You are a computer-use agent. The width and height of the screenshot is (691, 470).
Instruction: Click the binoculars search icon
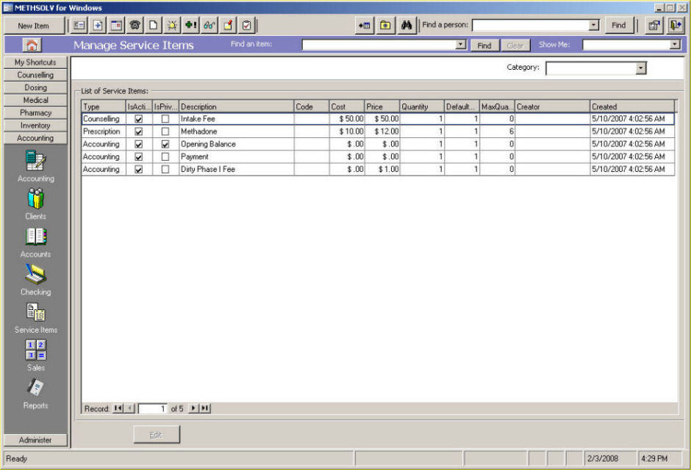pyautogui.click(x=406, y=25)
